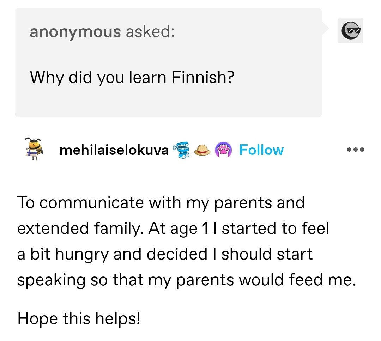Click the straw hat badge icon
Viewport: 381px width, 341px height.
coord(202,150)
